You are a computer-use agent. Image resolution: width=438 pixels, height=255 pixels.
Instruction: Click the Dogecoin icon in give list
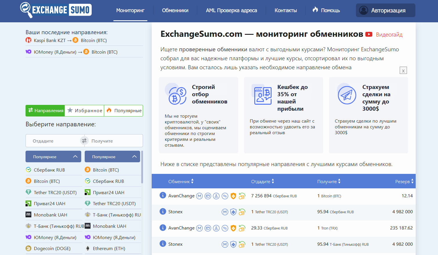pyautogui.click(x=28, y=248)
